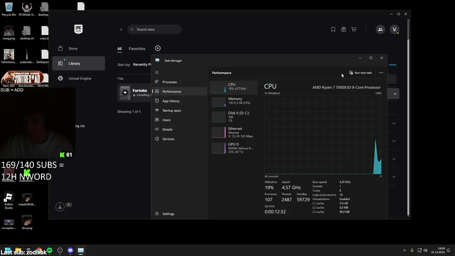Select the Memory performance item

pos(234,101)
